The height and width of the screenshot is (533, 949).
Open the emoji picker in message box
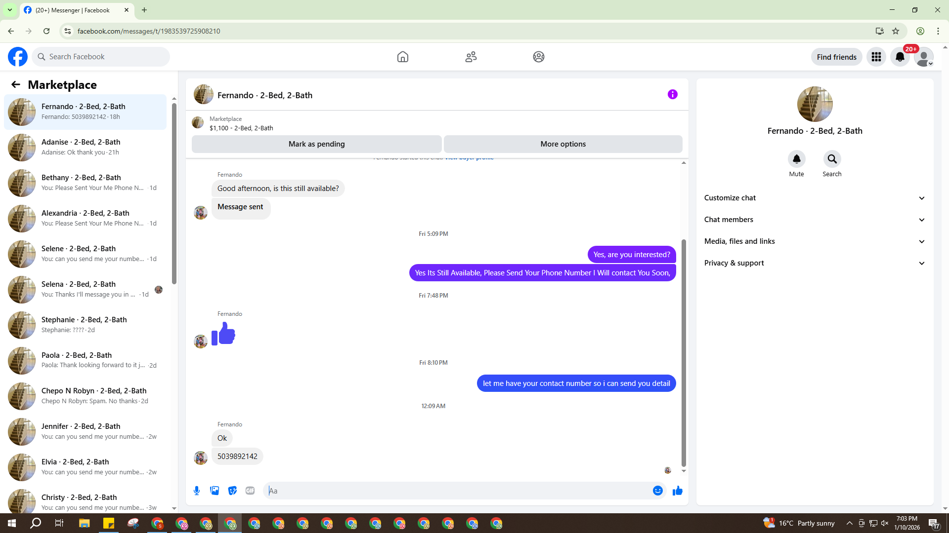pos(657,491)
